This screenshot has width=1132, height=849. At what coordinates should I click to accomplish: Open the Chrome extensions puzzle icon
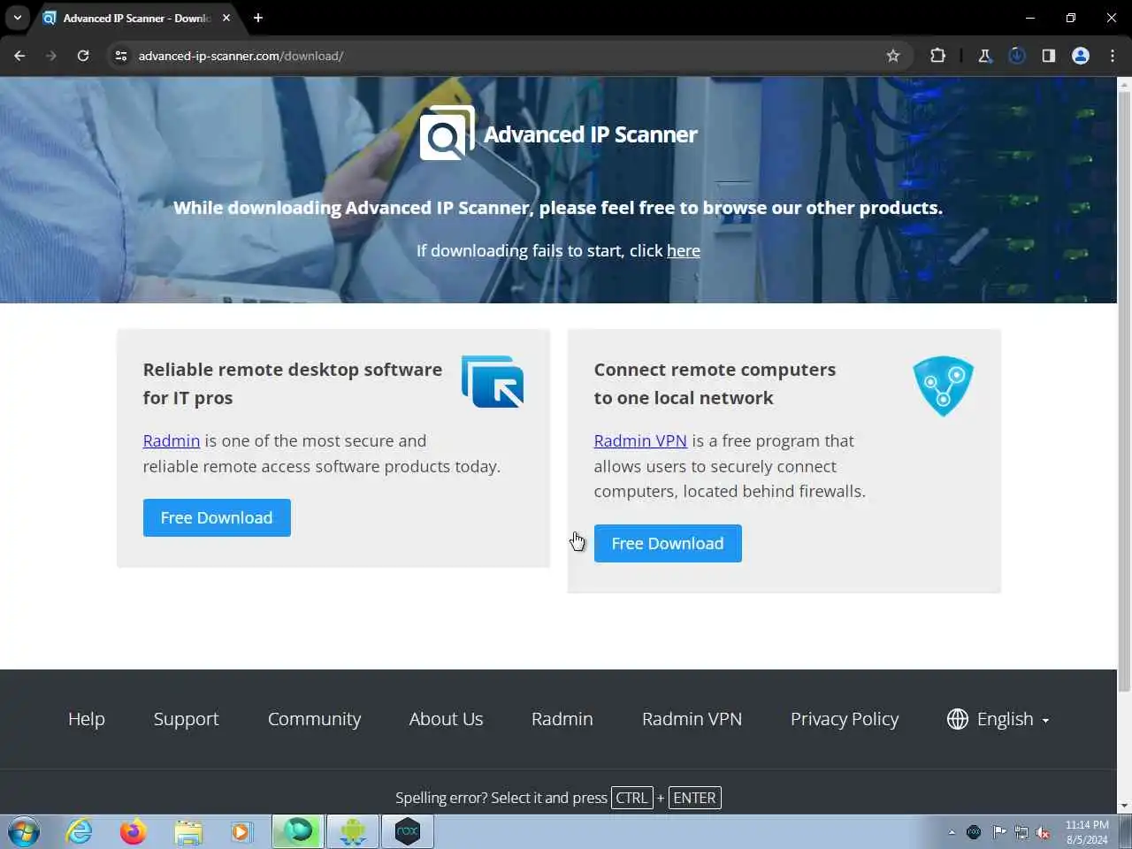937,56
